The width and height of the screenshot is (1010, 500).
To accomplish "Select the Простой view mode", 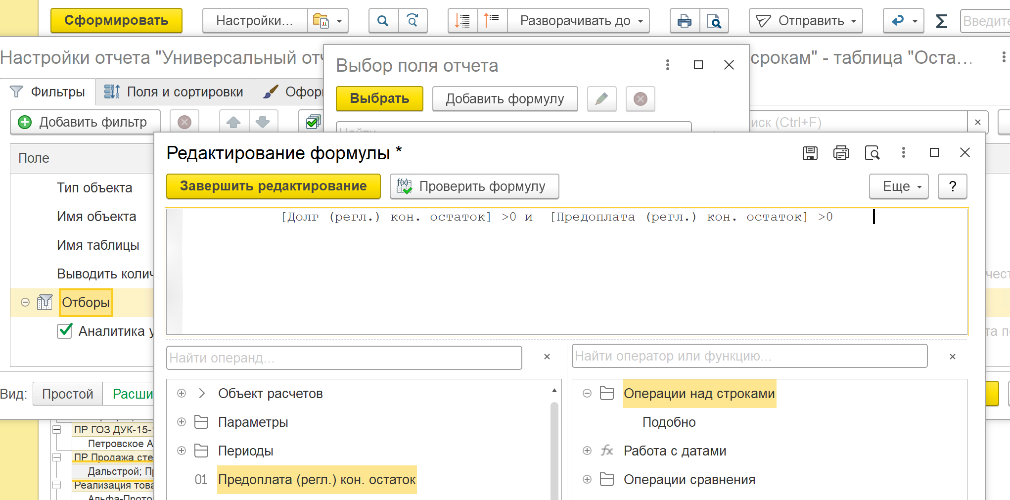I will tap(68, 394).
